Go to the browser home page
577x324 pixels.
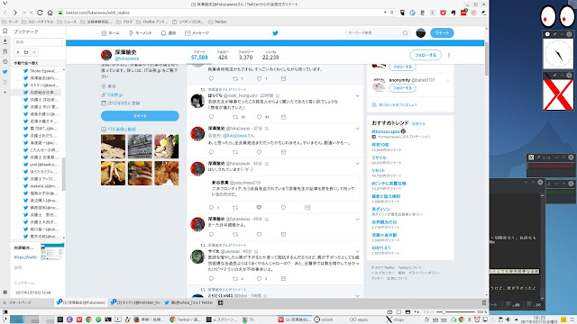(50, 13)
